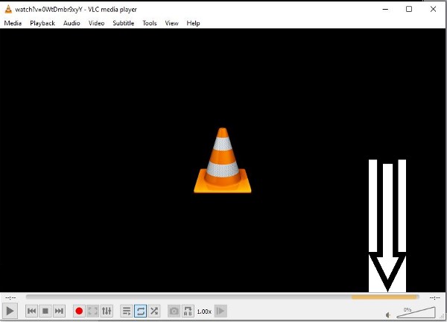Open the Playback menu
This screenshot has height=322, width=447.
(42, 23)
